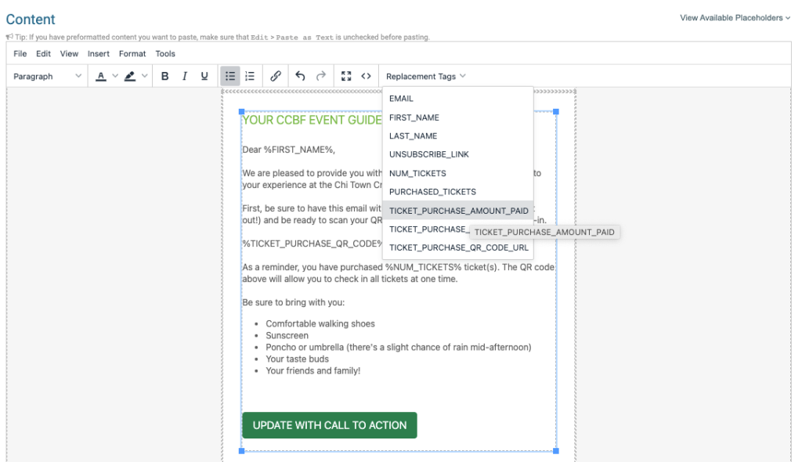The height and width of the screenshot is (462, 802).
Task: Click the Content section heading
Action: tap(31, 20)
